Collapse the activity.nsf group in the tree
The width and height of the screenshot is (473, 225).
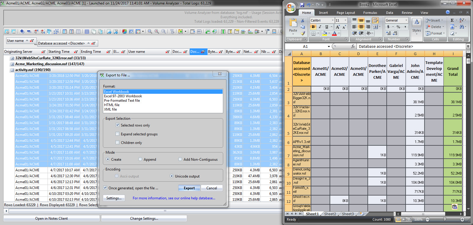(x=12, y=70)
